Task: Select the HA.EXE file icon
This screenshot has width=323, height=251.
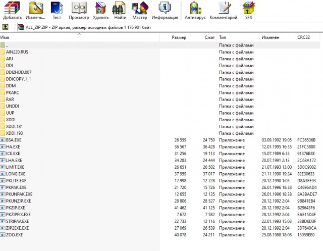Action: click(3, 147)
